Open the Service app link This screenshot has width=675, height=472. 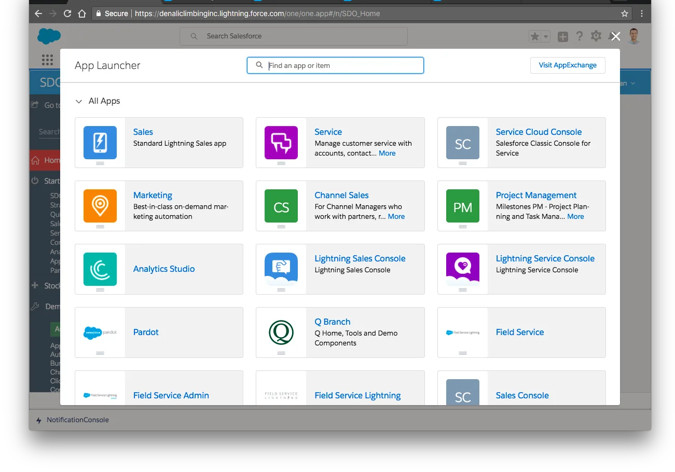point(328,132)
